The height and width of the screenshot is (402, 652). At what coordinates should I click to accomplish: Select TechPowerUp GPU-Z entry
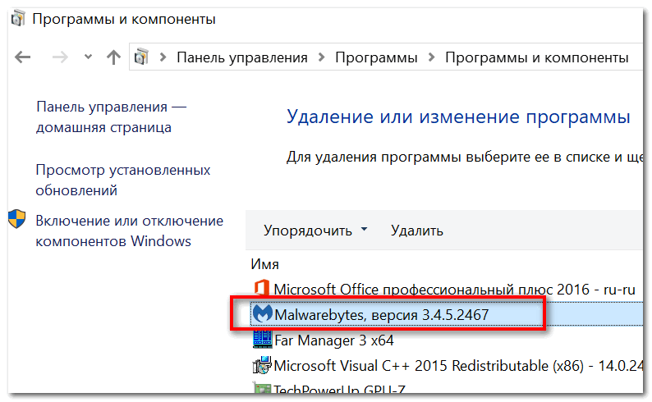coord(328,389)
